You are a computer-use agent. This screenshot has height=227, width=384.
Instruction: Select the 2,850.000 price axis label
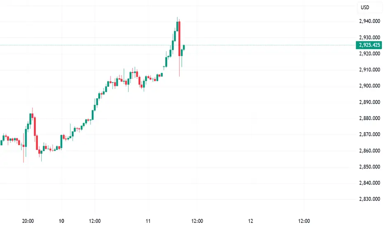pyautogui.click(x=370, y=167)
